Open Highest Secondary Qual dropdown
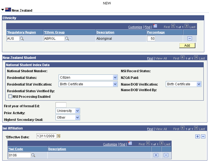This screenshot has width=209, height=162. tap(68, 117)
